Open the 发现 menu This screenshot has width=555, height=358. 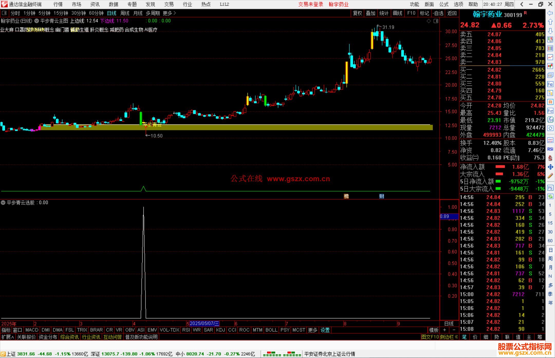150,4
